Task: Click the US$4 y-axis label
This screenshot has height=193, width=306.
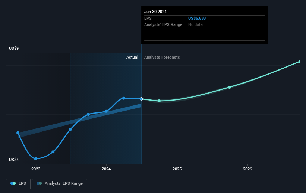Action: (14, 160)
